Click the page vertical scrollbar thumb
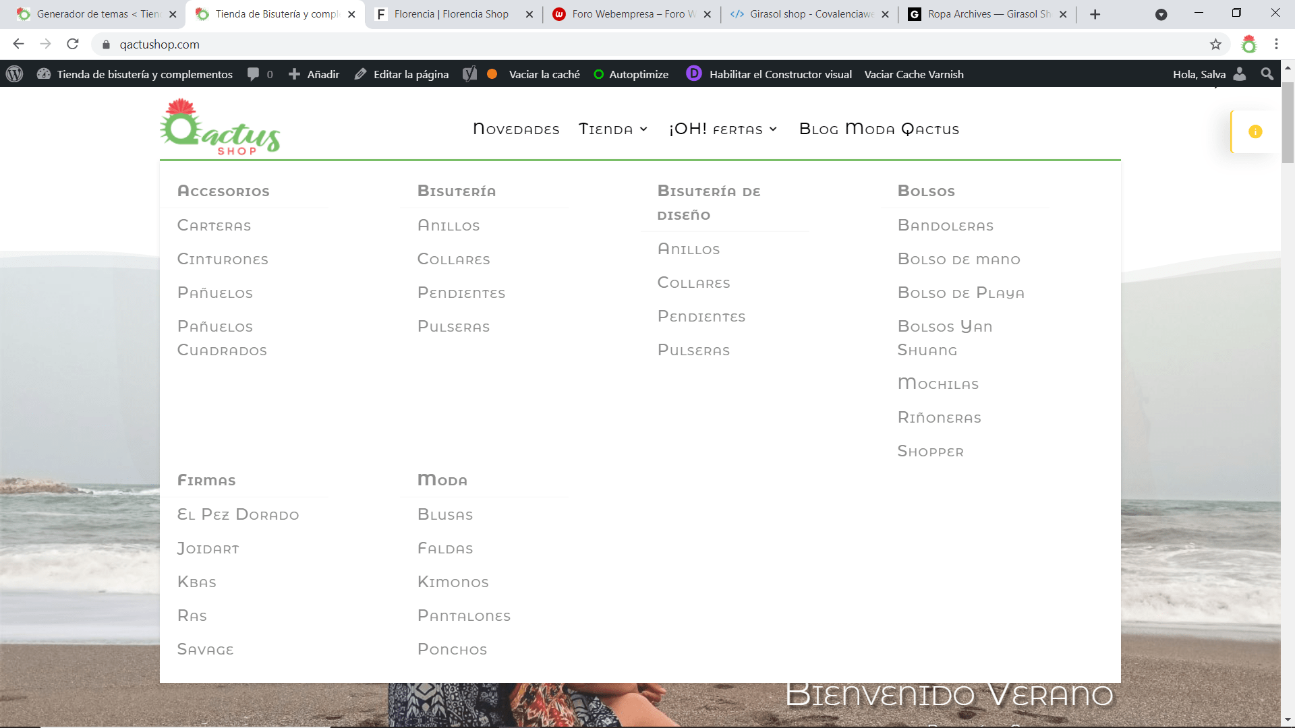Screen dimensions: 1295x728 (x=1288, y=123)
